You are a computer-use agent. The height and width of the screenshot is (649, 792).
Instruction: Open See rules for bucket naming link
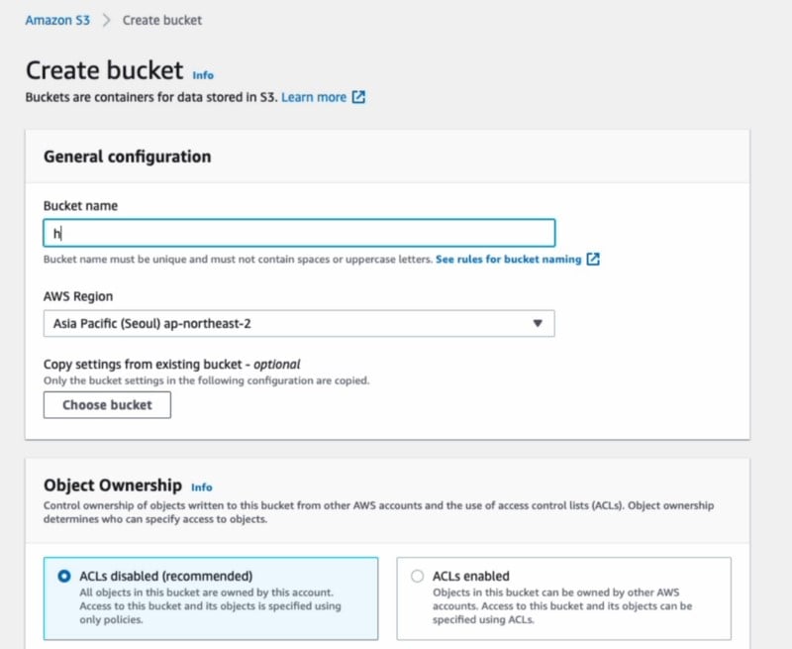509,260
